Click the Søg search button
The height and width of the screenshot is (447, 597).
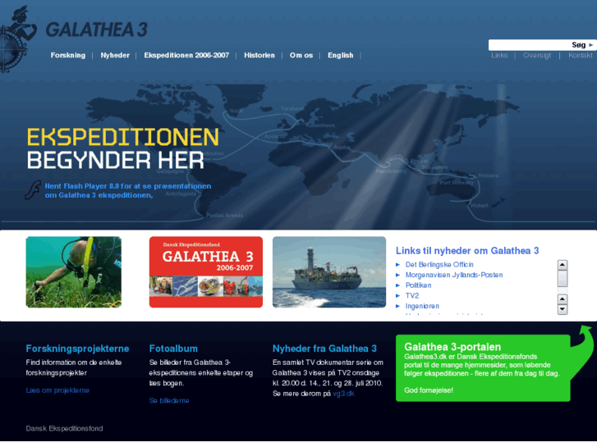(578, 45)
